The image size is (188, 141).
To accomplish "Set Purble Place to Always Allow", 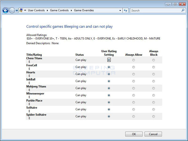I will (x=133, y=102).
